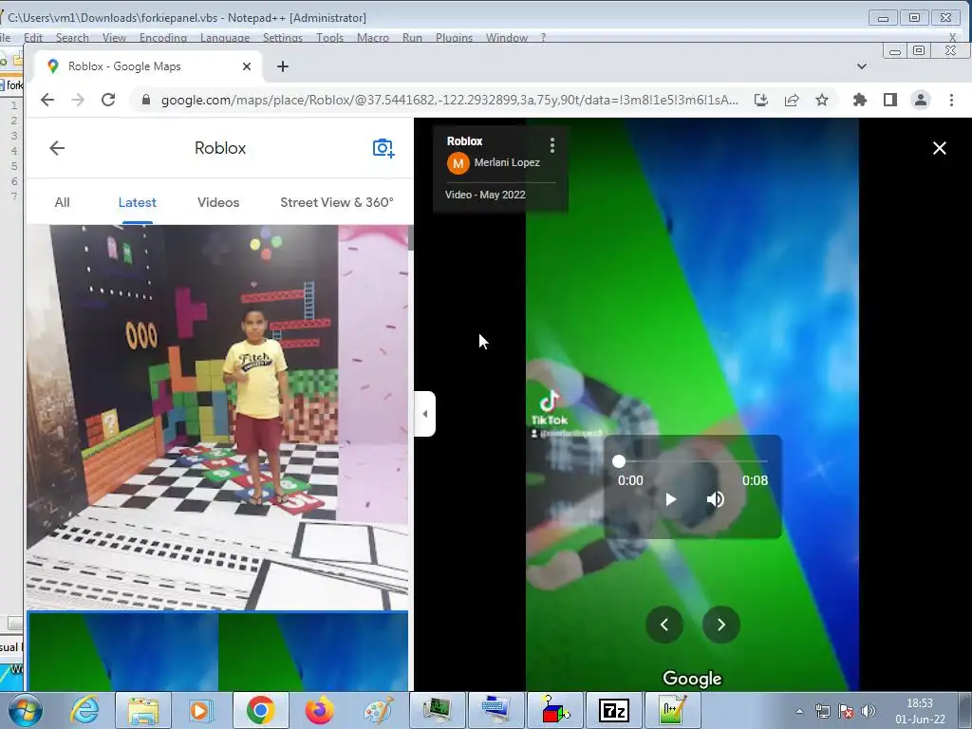
Task: Reload the Google Maps page
Action: (108, 100)
